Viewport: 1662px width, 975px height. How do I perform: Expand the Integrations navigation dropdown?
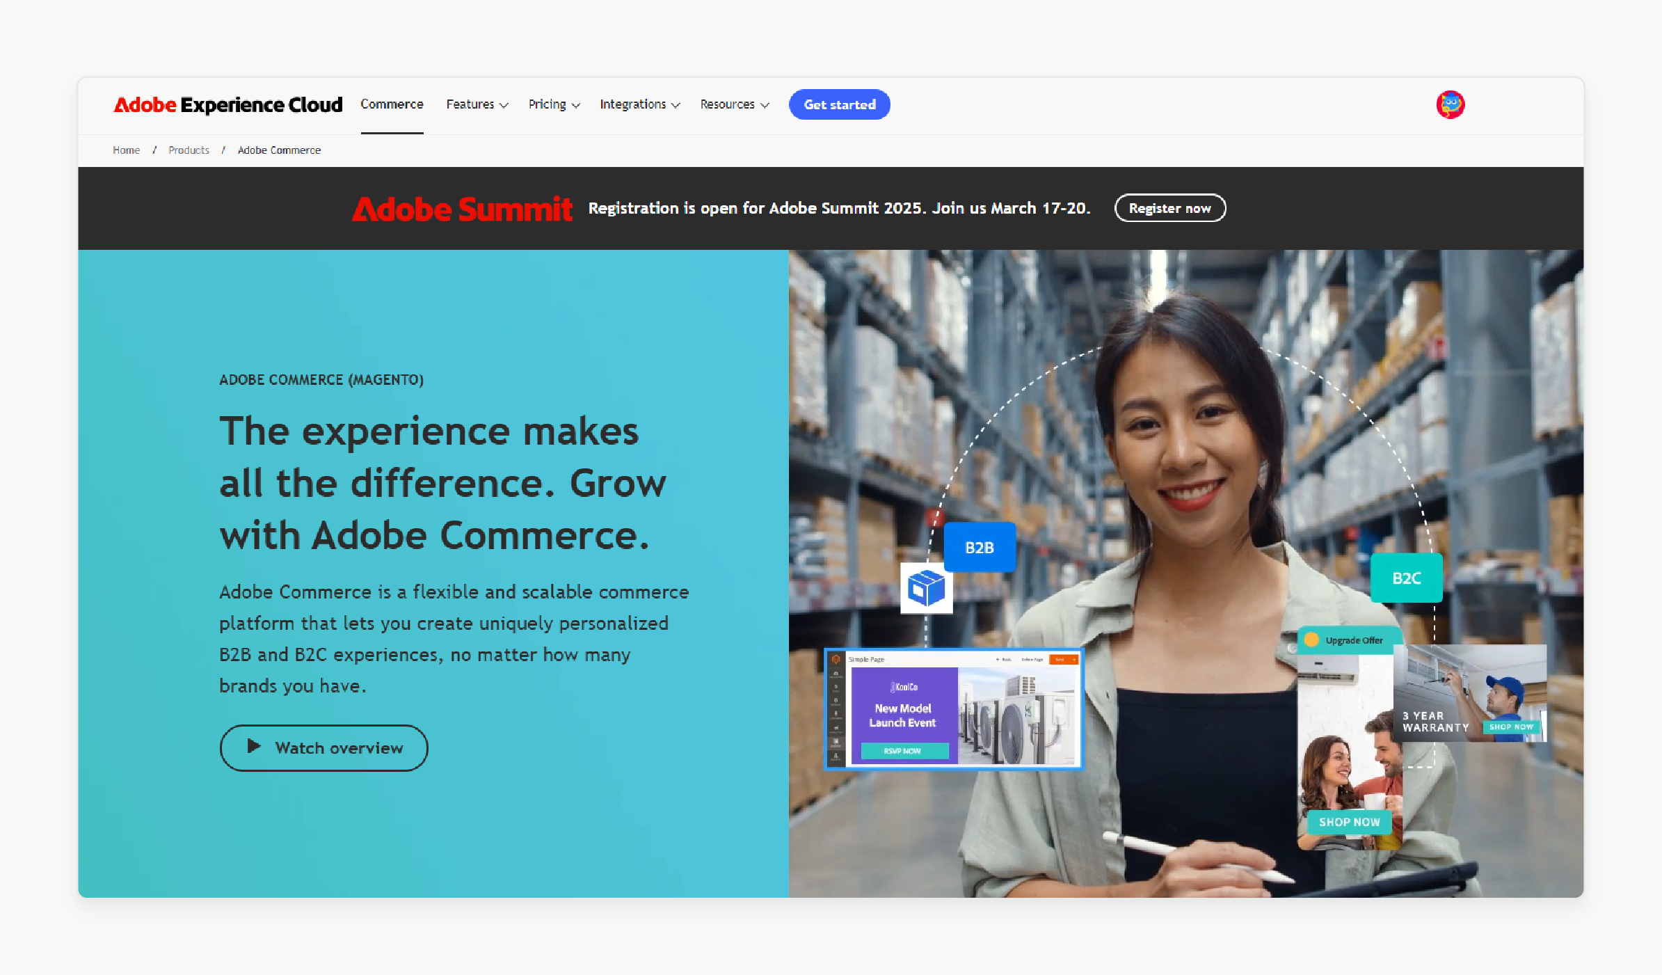[638, 104]
